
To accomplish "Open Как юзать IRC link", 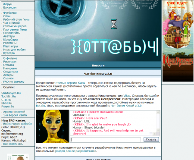I will coord(13,144).
